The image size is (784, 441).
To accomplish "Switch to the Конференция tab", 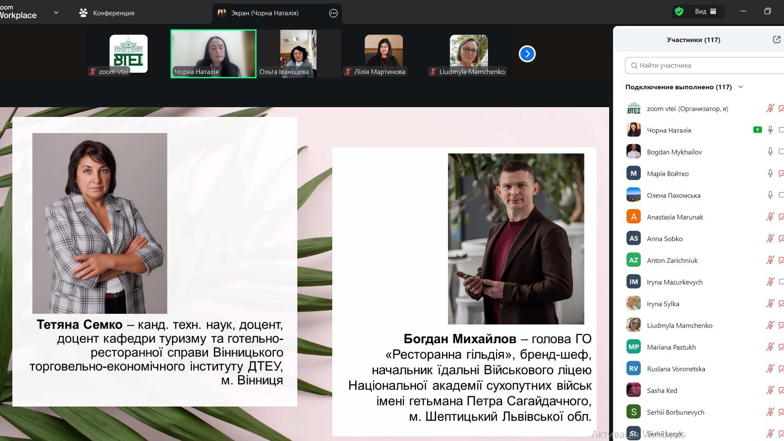I will pos(113,13).
